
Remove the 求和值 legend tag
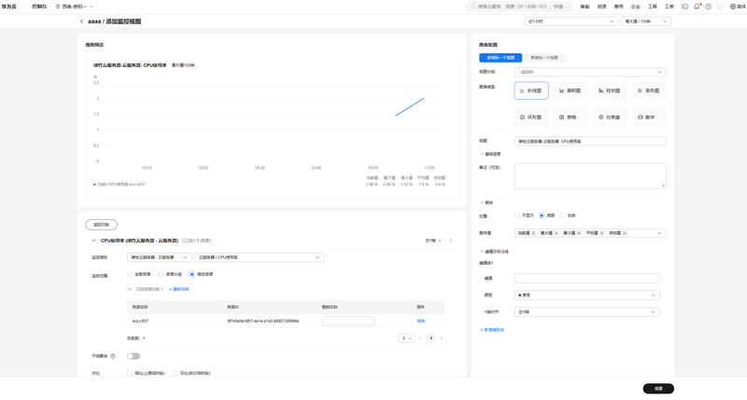(x=625, y=233)
